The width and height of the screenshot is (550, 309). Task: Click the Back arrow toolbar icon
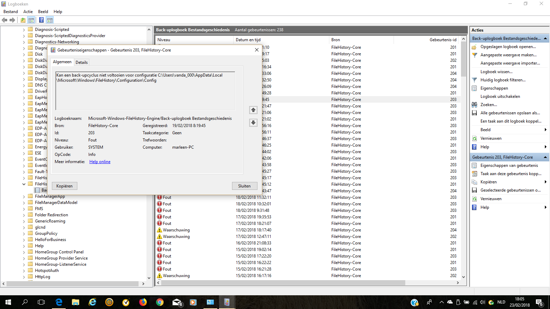point(4,20)
